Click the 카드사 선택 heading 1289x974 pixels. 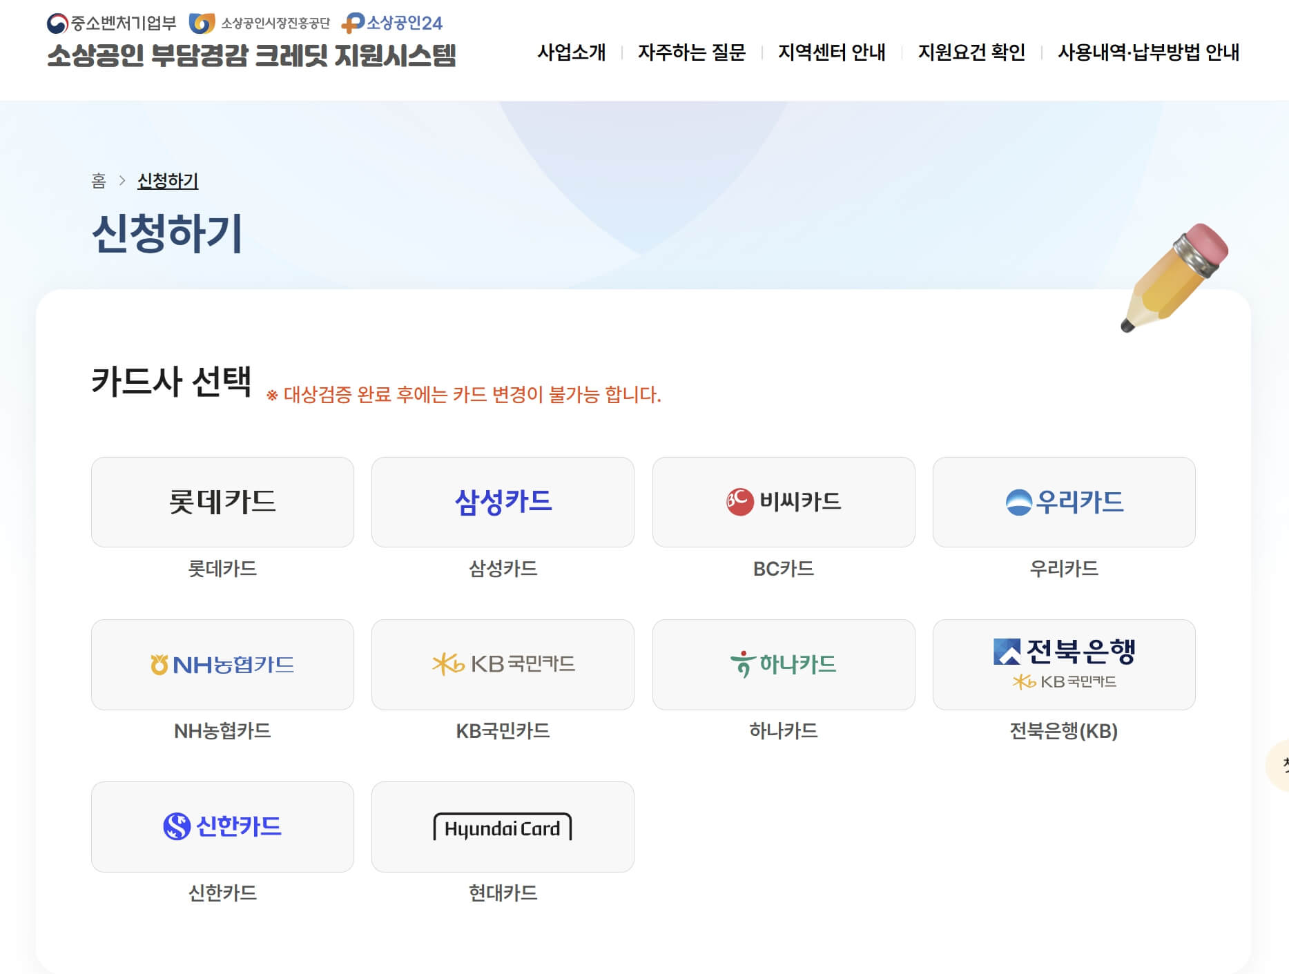171,381
